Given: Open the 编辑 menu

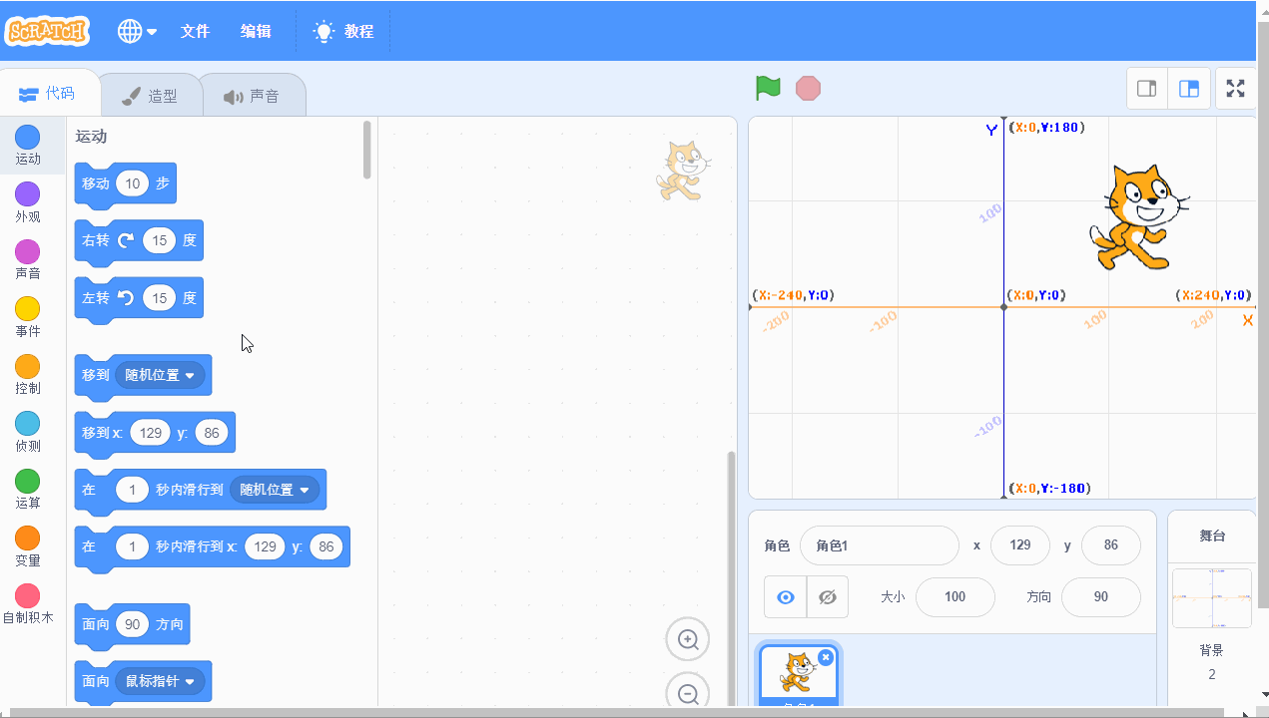Looking at the screenshot, I should pyautogui.click(x=256, y=31).
